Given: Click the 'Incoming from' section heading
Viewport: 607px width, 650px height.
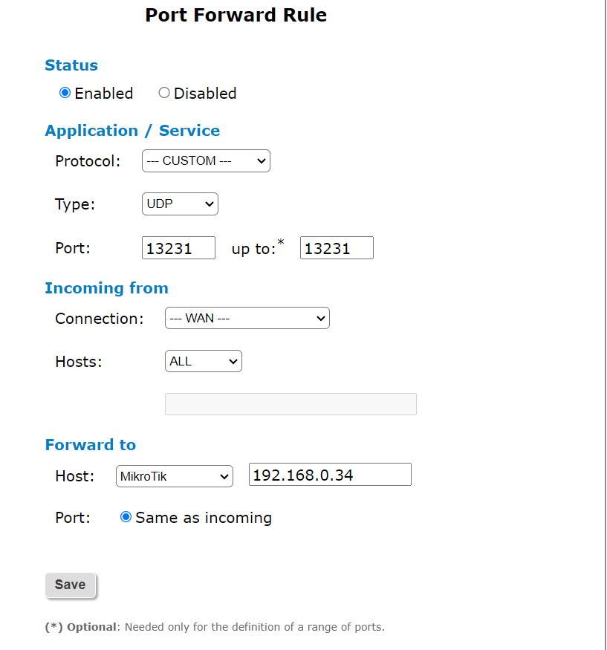Looking at the screenshot, I should coord(106,288).
